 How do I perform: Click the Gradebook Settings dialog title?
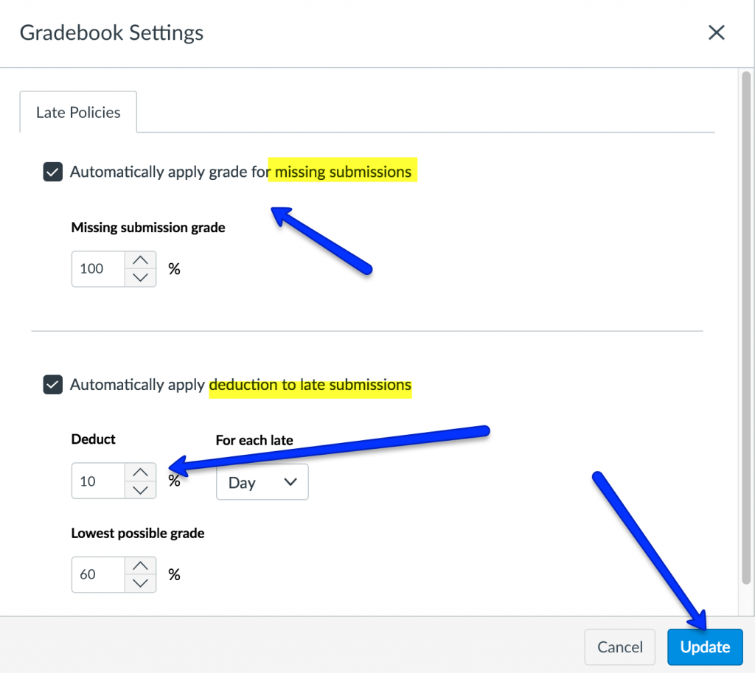tap(111, 33)
